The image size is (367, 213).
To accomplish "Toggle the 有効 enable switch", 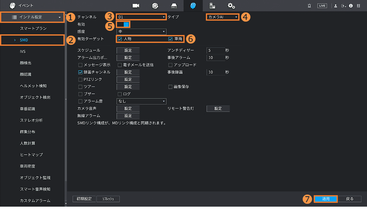I will tap(123, 24).
